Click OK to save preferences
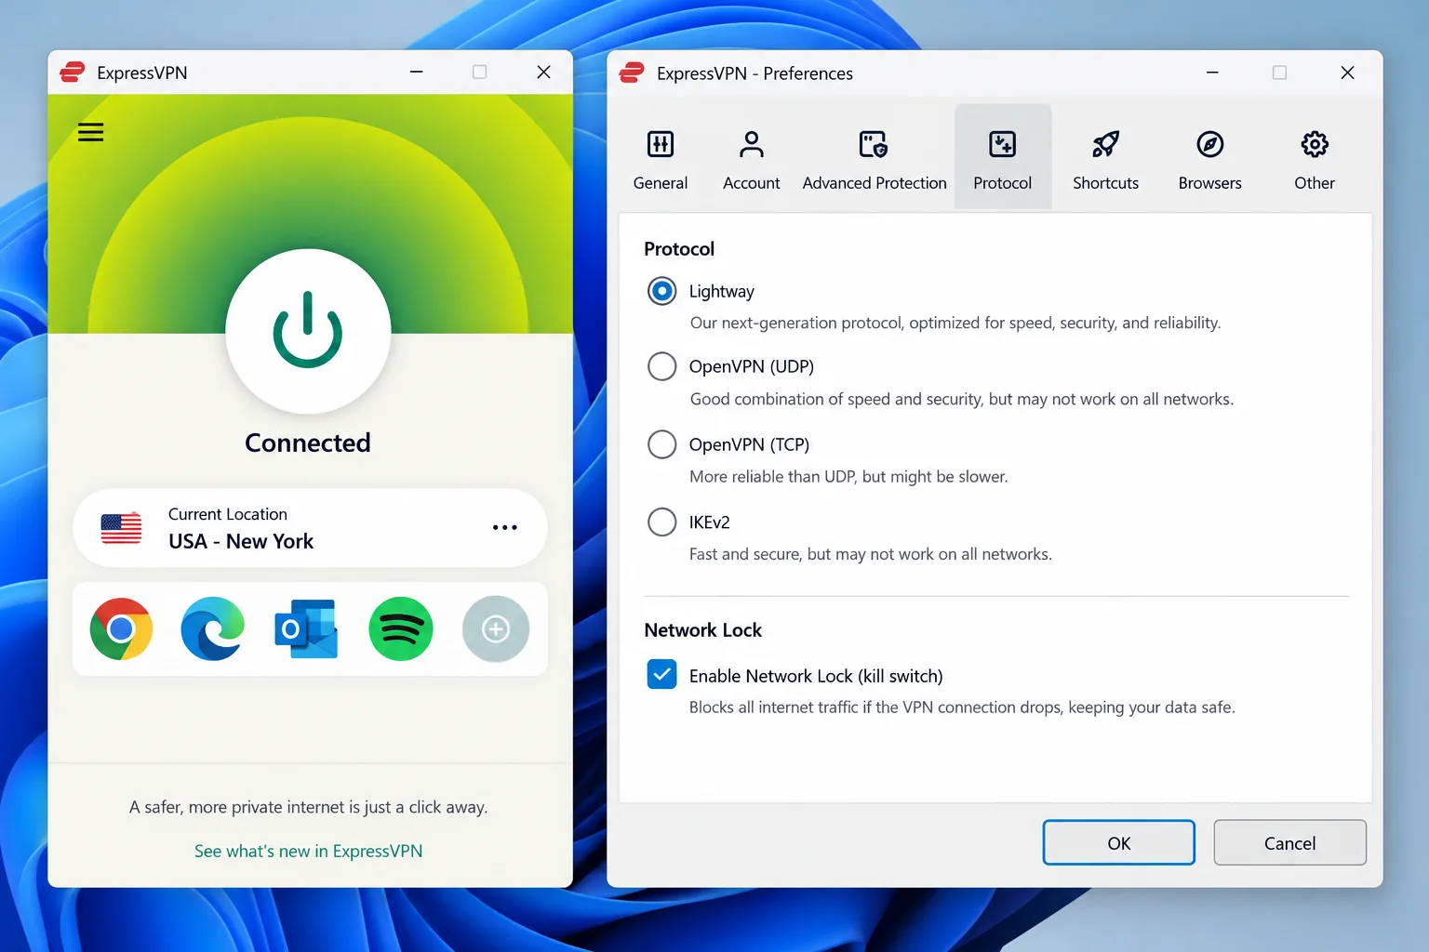The image size is (1429, 952). [1118, 842]
